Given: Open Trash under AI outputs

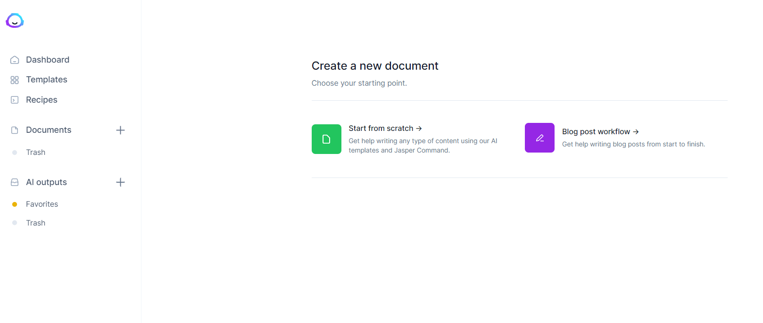Looking at the screenshot, I should (x=36, y=223).
